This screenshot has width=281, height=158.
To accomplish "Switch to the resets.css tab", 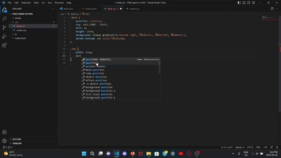I will coord(134,9).
